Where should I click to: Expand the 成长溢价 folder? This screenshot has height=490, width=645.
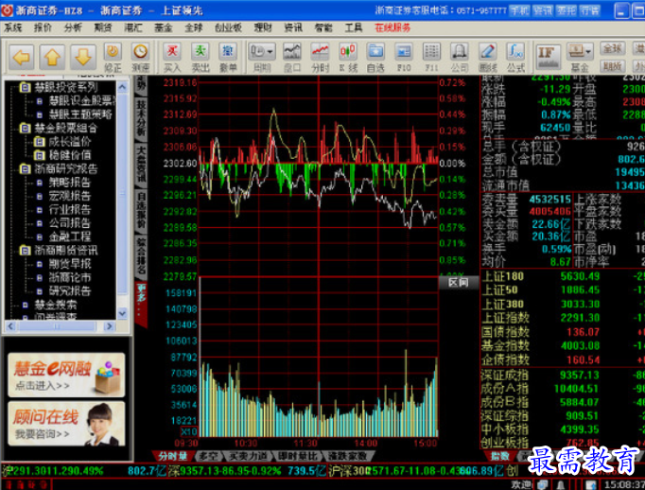click(39, 142)
